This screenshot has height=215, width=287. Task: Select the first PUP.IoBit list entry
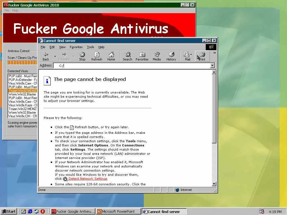coord(23,76)
